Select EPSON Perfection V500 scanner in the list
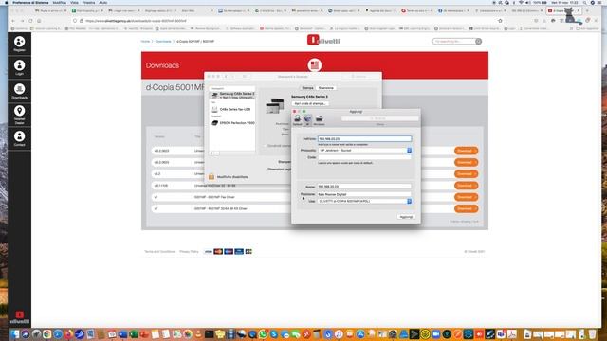 pyautogui.click(x=232, y=123)
